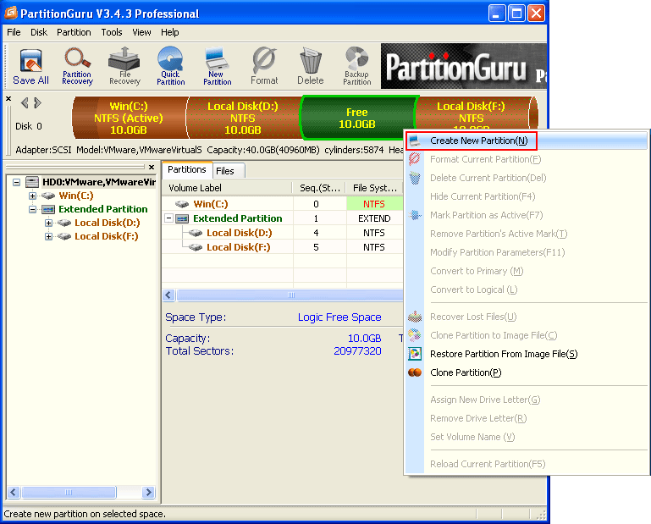Click Extended Partition icon in partition table
This screenshot has height=524, width=651.
[x=182, y=218]
